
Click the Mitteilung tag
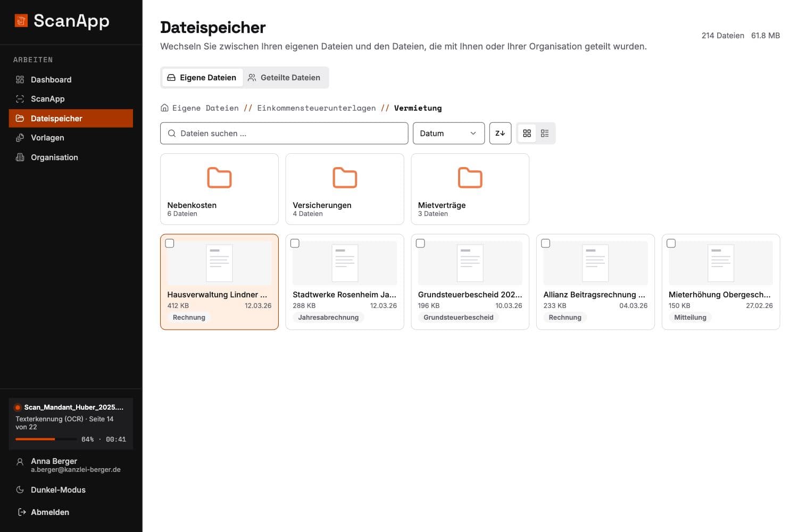coord(690,318)
